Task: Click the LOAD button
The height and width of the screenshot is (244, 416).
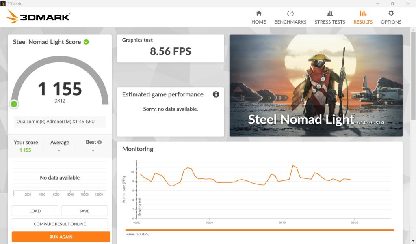Action: click(x=35, y=211)
